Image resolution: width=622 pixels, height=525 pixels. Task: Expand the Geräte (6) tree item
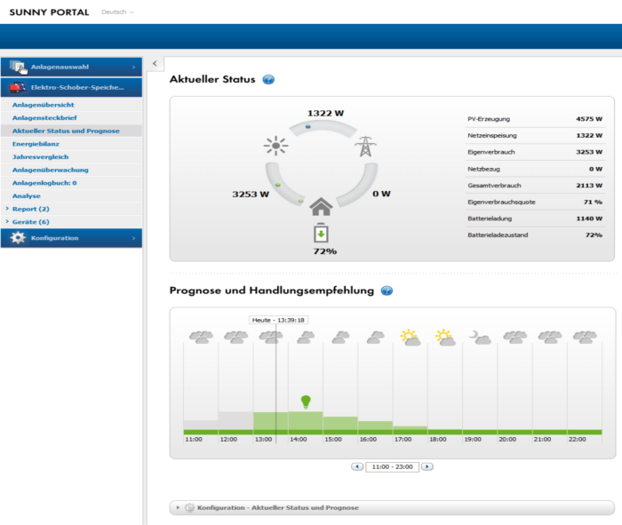(7, 222)
